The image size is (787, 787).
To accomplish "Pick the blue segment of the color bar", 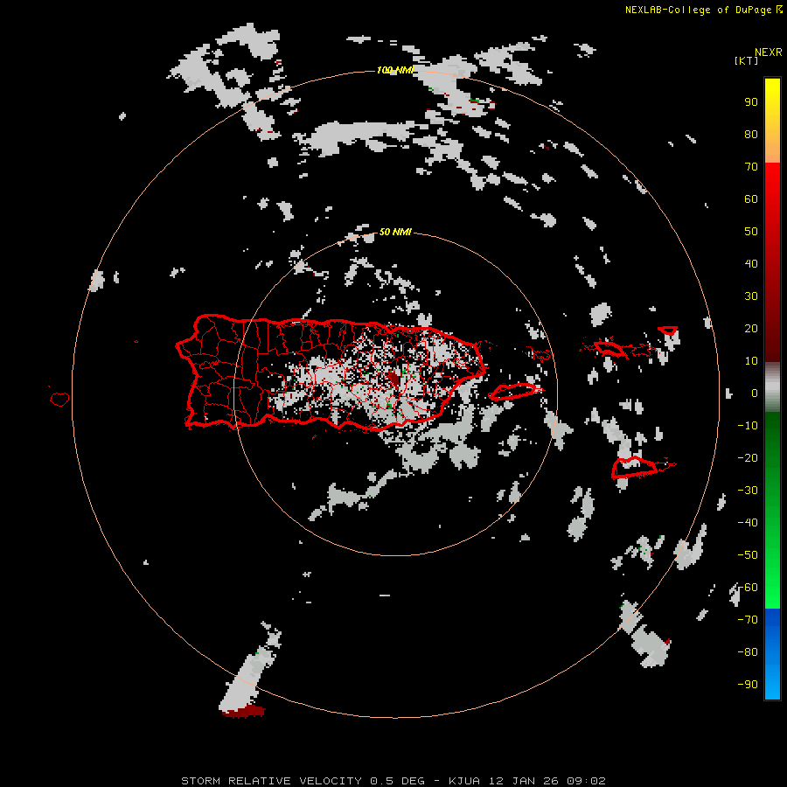I will click(x=772, y=654).
